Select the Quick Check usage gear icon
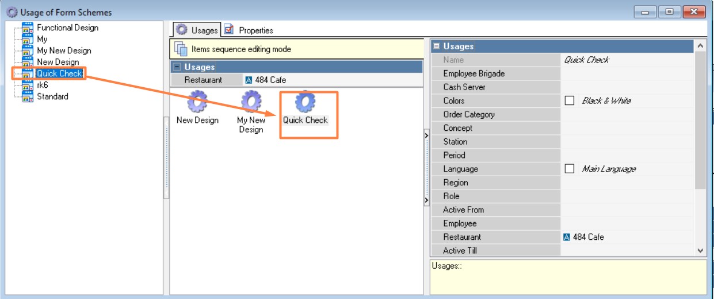 (305, 102)
